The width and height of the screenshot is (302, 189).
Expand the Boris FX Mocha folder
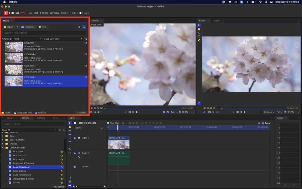click(3, 140)
